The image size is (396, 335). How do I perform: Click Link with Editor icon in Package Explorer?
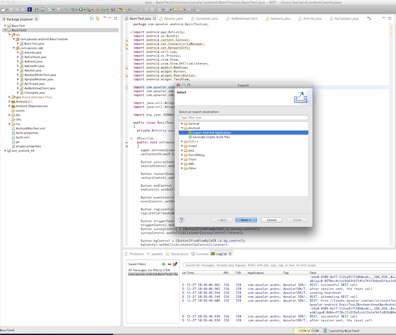(98, 19)
